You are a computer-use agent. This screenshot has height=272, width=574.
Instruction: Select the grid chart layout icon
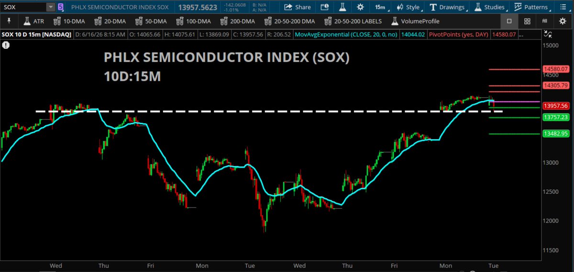coord(527,21)
